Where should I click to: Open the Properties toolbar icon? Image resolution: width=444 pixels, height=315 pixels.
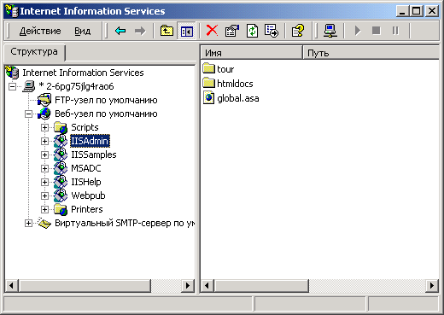(x=232, y=31)
